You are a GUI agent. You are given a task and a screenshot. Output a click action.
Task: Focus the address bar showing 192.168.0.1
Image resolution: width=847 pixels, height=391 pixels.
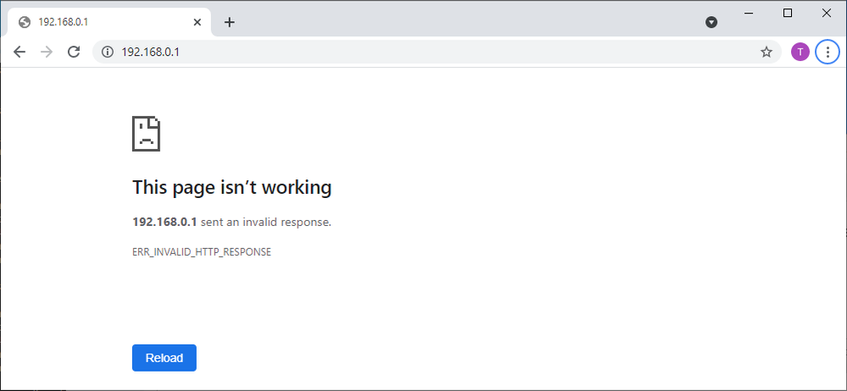pyautogui.click(x=424, y=52)
